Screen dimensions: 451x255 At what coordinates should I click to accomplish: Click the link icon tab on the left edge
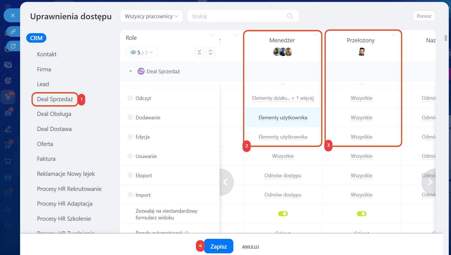coord(13,31)
